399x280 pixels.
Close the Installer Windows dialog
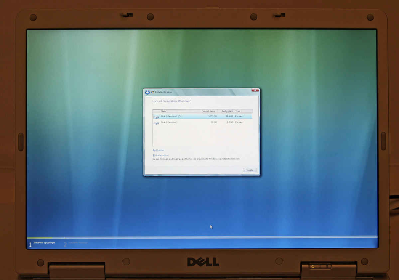[255, 90]
